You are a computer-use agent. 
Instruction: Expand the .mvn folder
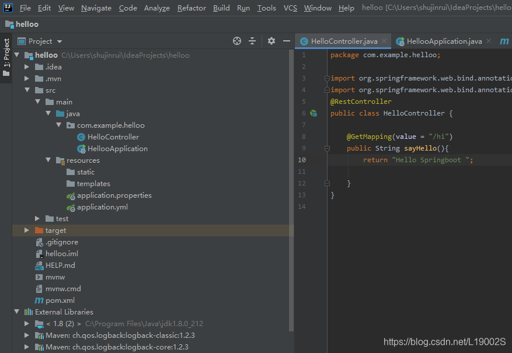click(27, 79)
